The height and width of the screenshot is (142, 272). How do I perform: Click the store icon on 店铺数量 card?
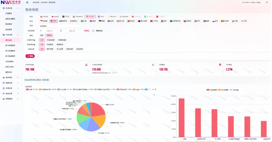[220, 65]
